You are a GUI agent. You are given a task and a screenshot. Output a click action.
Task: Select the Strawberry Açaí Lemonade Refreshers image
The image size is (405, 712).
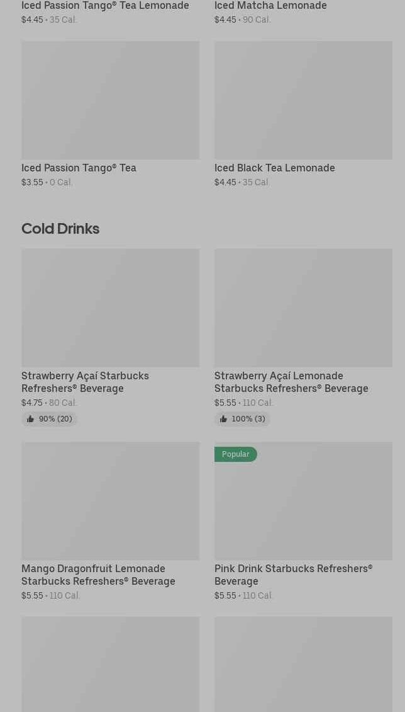(303, 307)
